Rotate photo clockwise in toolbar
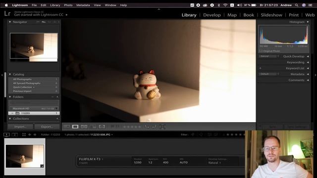Viewport: 317px width, 178px height. pos(154,127)
